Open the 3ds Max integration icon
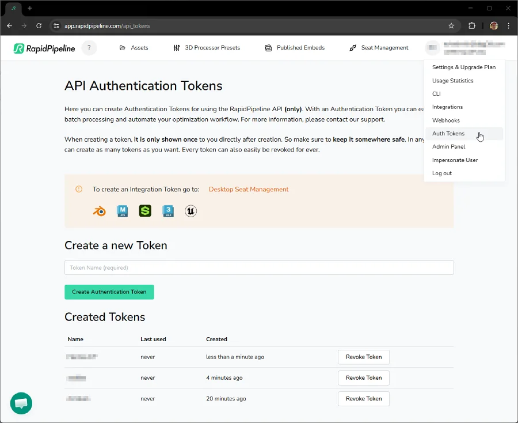 pos(167,211)
